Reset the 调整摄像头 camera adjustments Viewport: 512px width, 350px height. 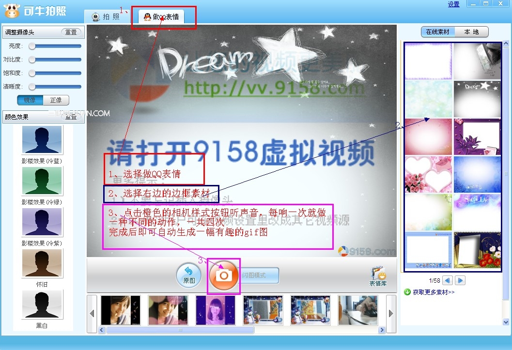coord(71,32)
